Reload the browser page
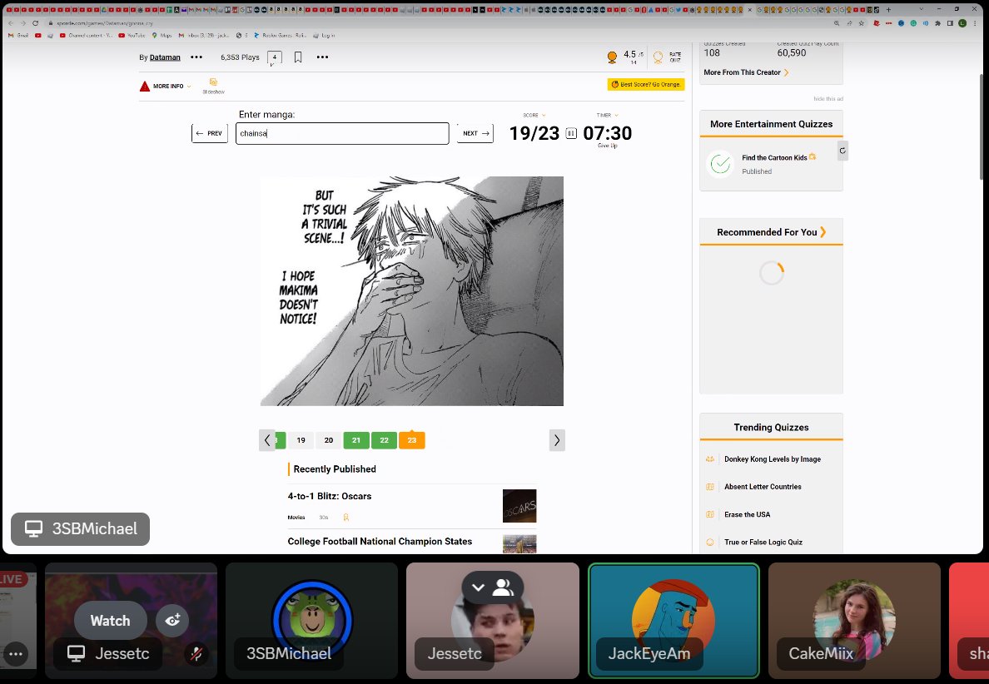Image resolution: width=989 pixels, height=684 pixels. (x=35, y=23)
